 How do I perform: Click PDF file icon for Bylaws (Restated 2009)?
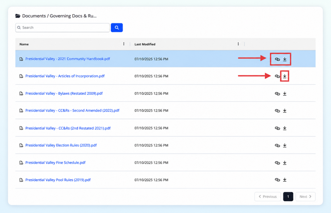(x=21, y=93)
